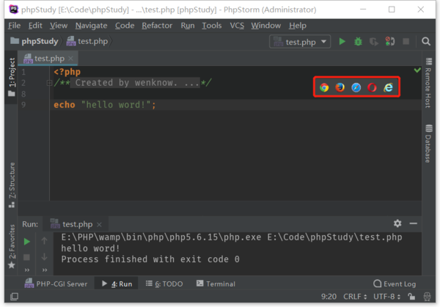
Task: Open file in Chrome browser icon
Action: [324, 87]
